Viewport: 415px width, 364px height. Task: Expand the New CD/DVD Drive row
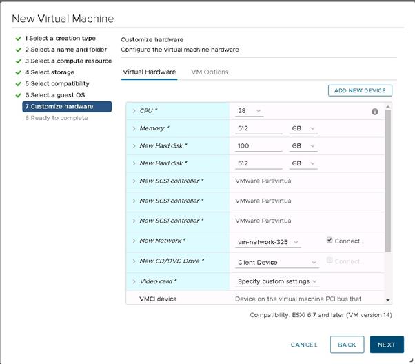point(134,261)
